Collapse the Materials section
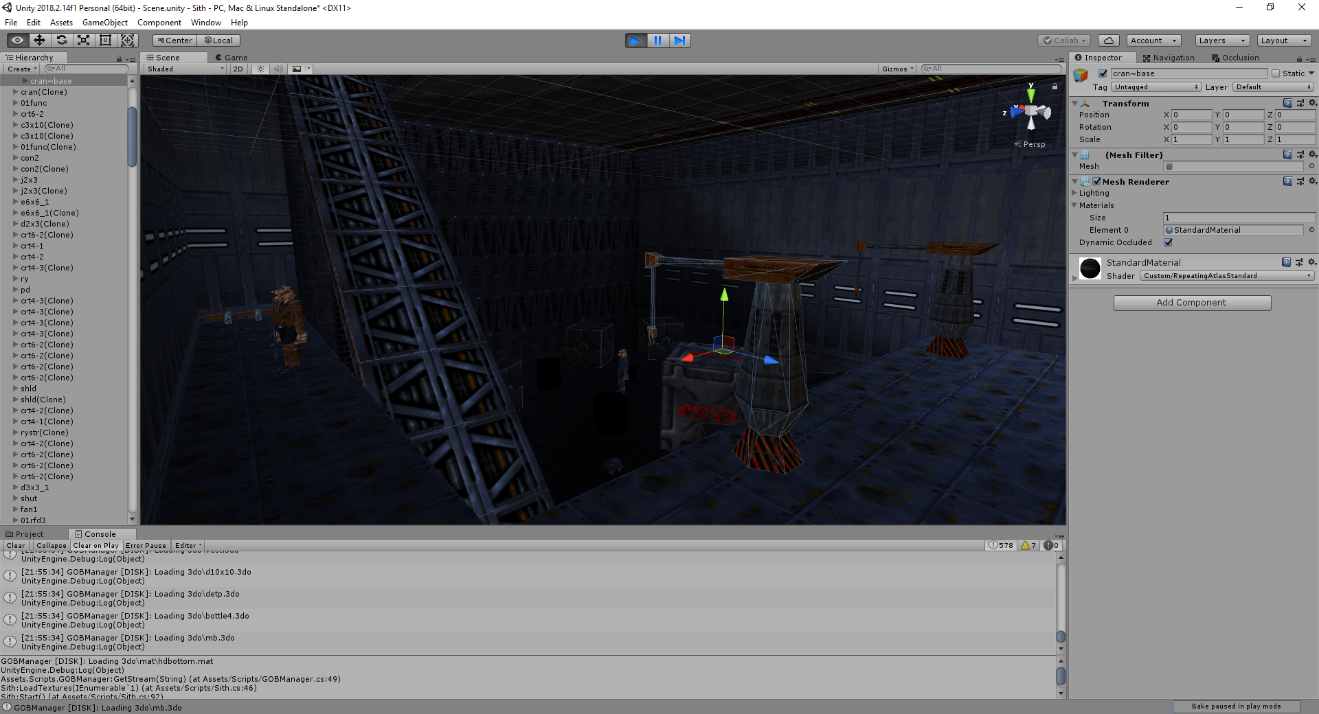This screenshot has height=714, width=1319. [1075, 205]
